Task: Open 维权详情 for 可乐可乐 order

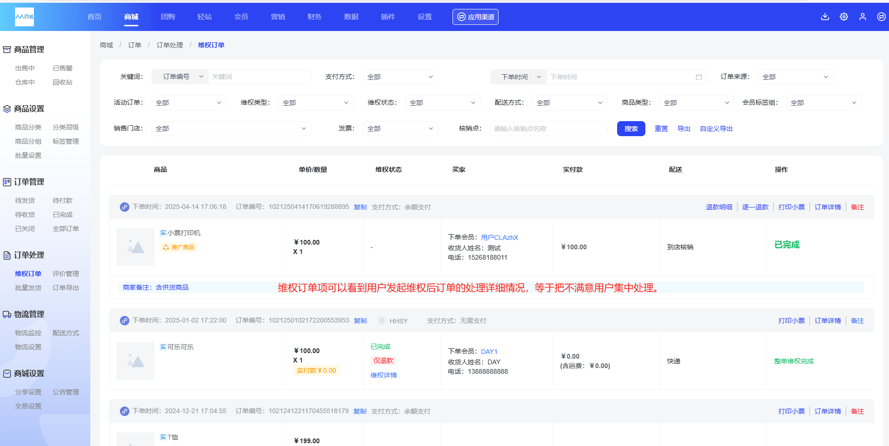Action: point(384,375)
